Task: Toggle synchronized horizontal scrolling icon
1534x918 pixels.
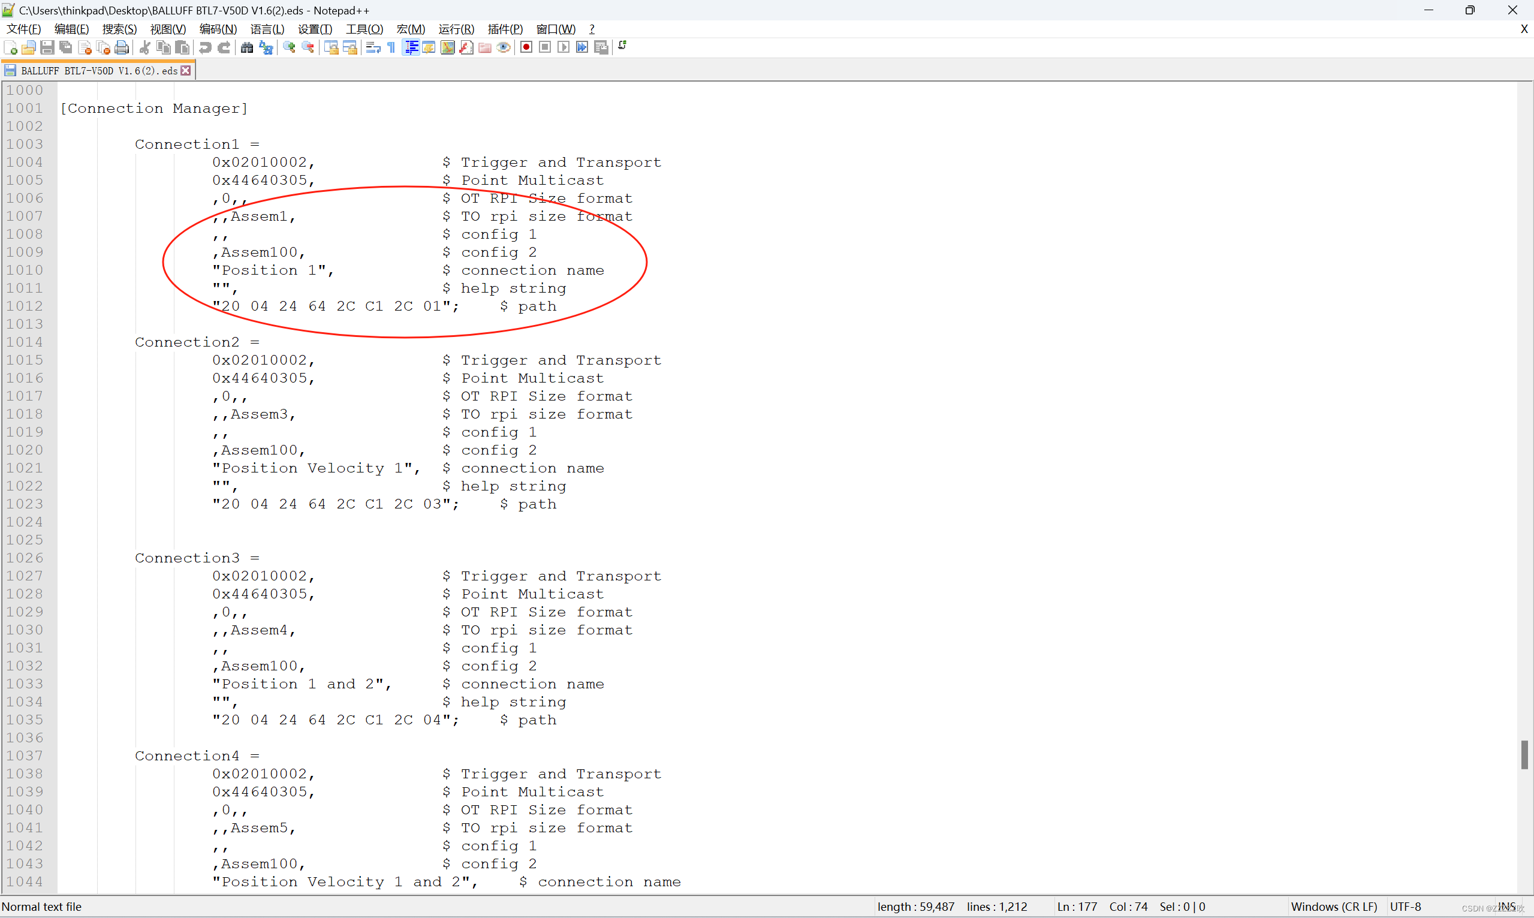Action: [350, 47]
